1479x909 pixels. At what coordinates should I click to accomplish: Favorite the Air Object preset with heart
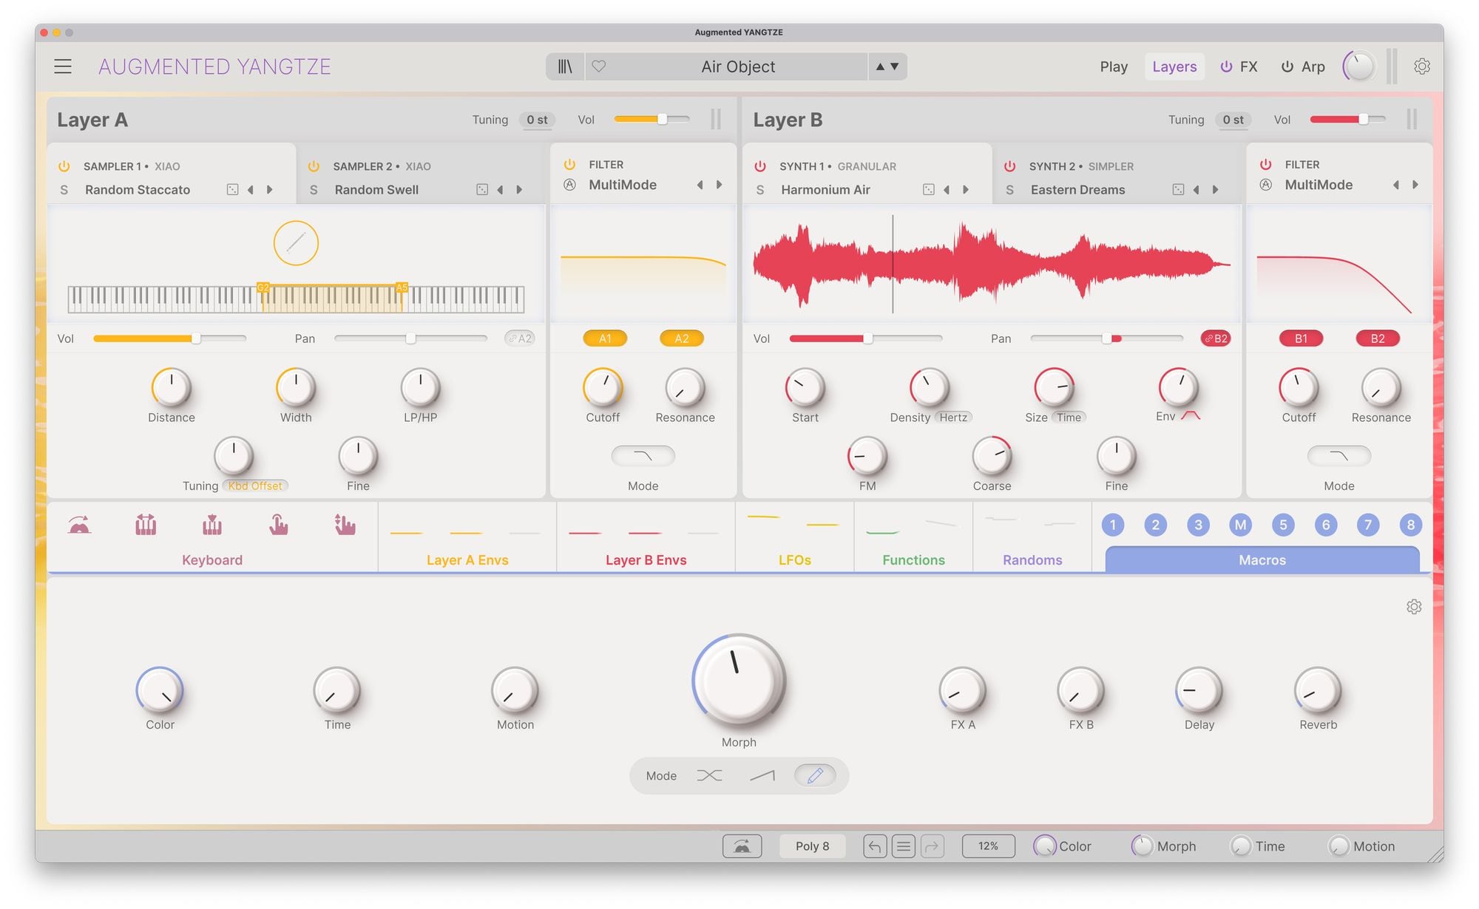(x=599, y=67)
